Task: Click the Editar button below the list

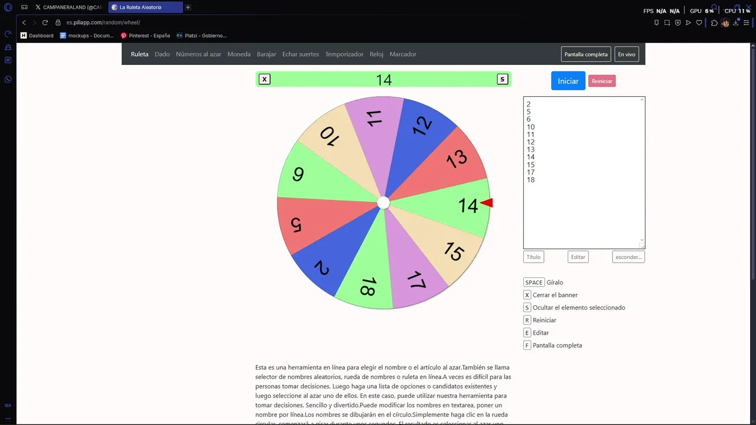Action: tap(578, 257)
